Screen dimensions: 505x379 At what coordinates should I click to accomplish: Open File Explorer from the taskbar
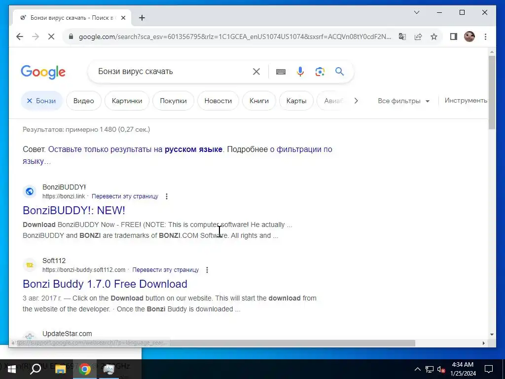click(60, 369)
